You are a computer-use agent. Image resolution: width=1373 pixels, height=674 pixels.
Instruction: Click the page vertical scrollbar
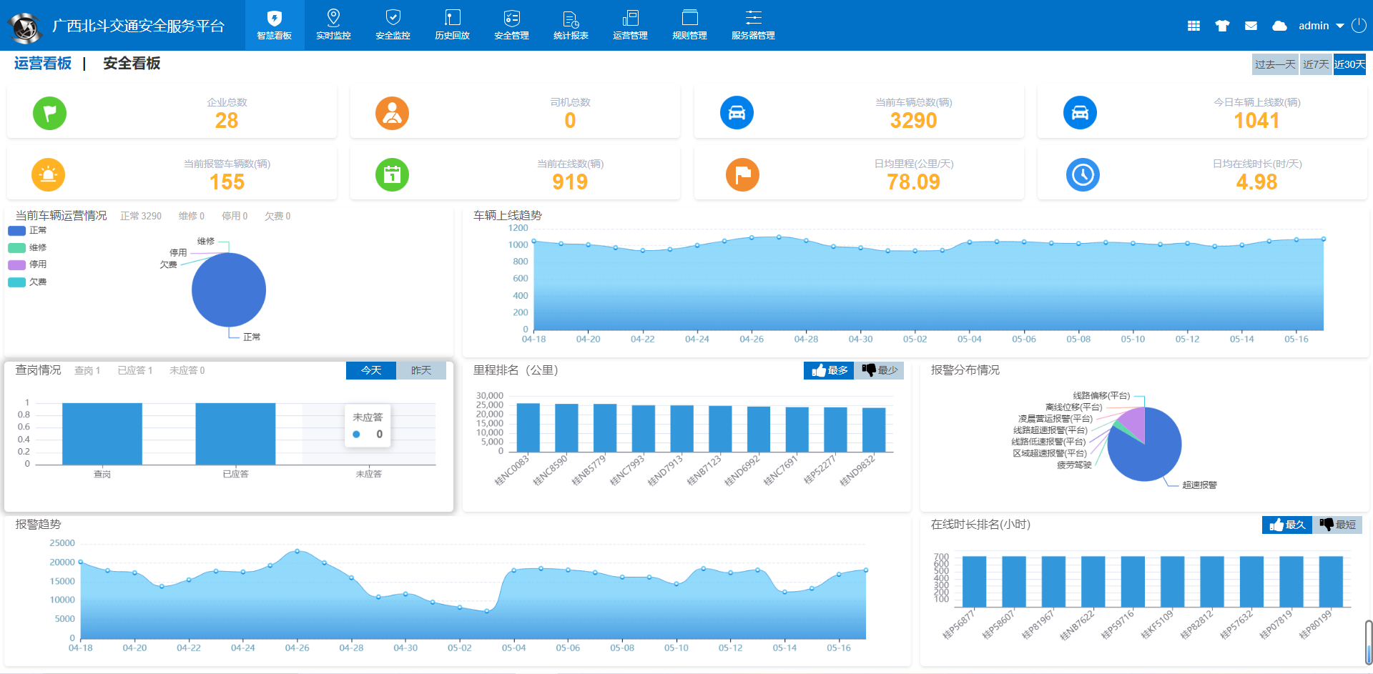tap(1368, 642)
